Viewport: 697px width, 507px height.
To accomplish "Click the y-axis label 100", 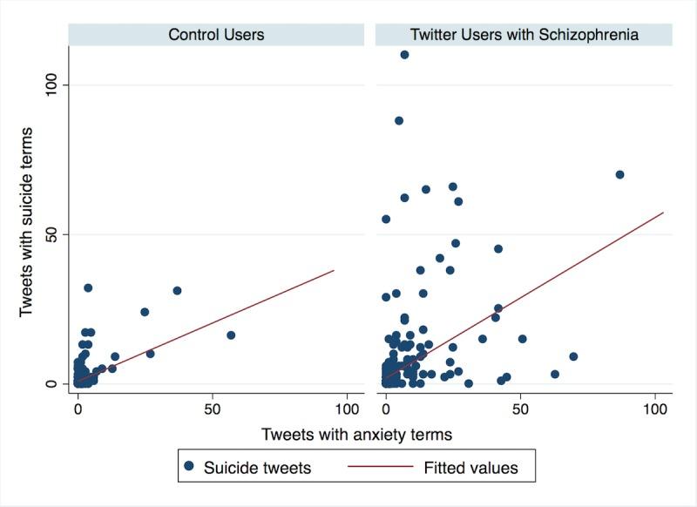I will pyautogui.click(x=51, y=84).
